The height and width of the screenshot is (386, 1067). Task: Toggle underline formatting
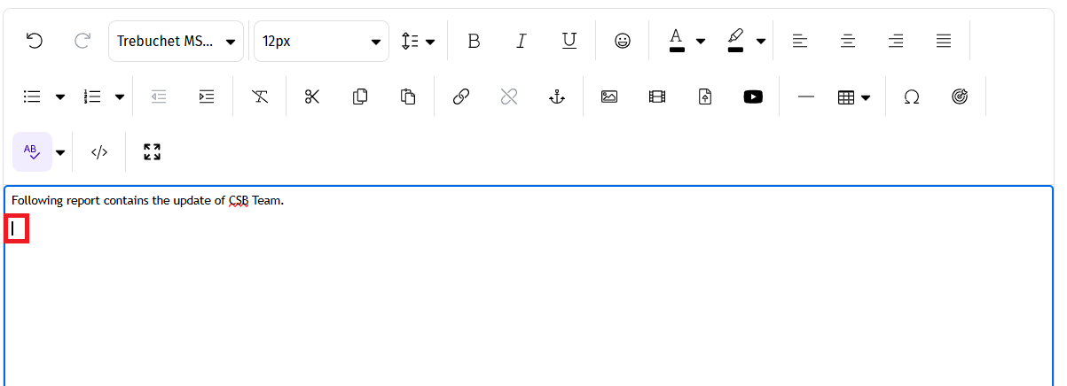click(x=569, y=42)
